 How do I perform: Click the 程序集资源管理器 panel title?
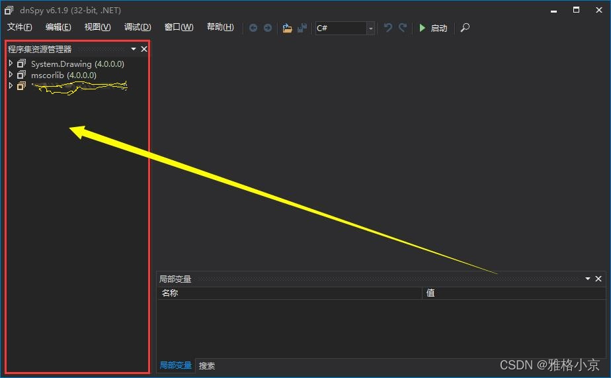click(40, 49)
